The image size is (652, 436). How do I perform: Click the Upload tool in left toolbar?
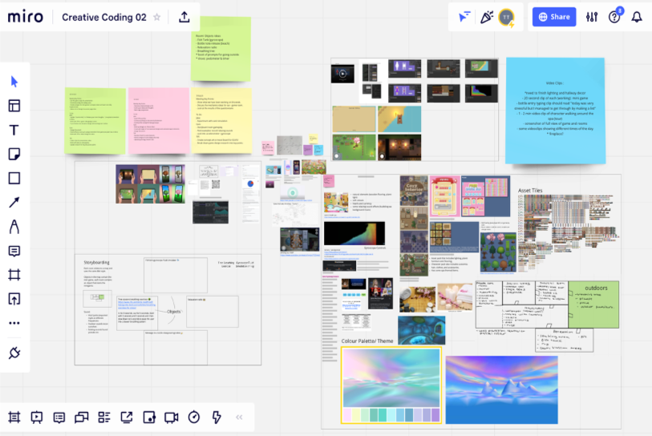coord(14,299)
